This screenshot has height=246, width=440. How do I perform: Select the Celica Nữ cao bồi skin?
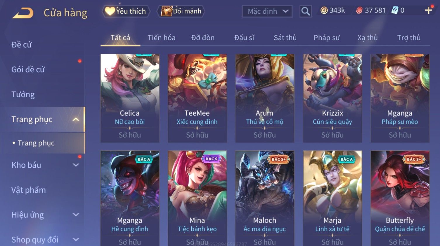pyautogui.click(x=130, y=98)
